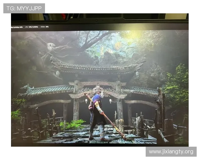Click the DRAM usage readout in overlay

pyautogui.click(x=45, y=27)
